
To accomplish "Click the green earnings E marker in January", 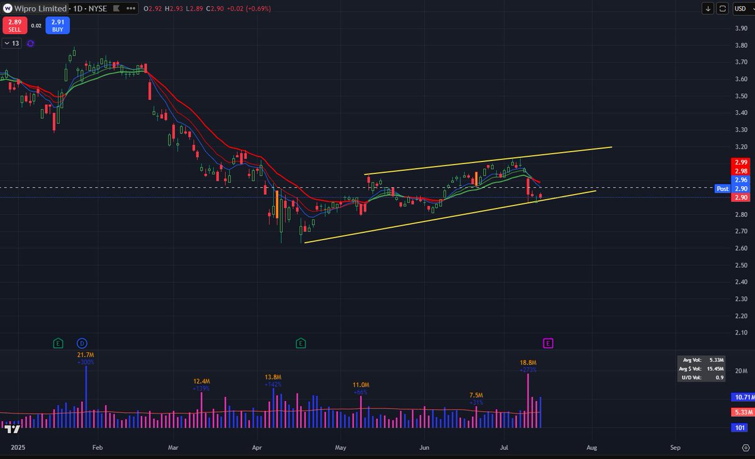I will 58,343.
